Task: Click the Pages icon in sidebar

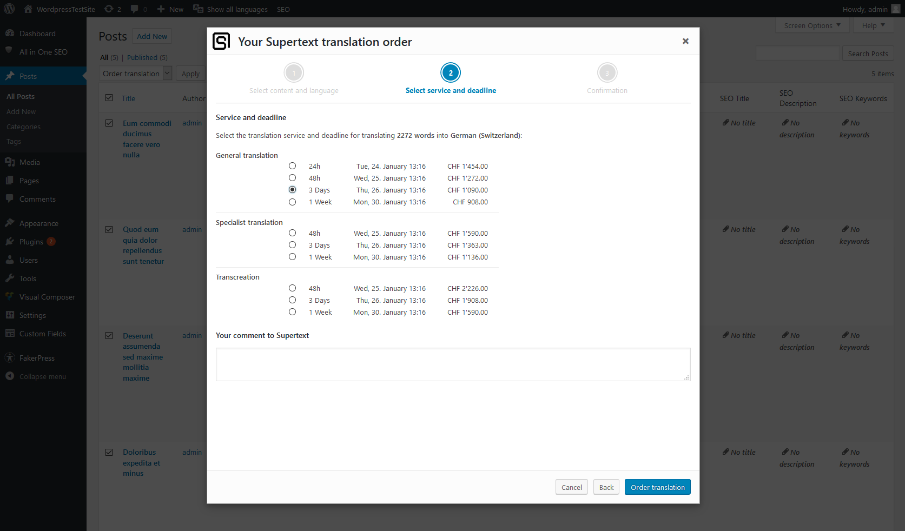Action: [x=10, y=181]
